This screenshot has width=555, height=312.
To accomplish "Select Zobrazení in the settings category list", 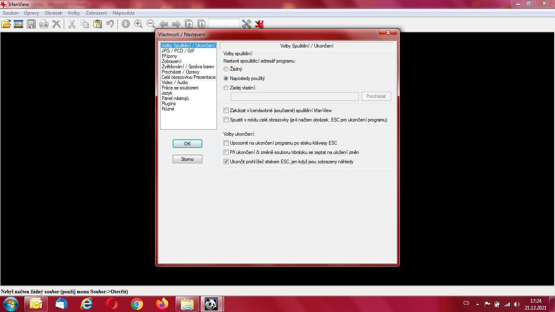I will click(x=171, y=61).
